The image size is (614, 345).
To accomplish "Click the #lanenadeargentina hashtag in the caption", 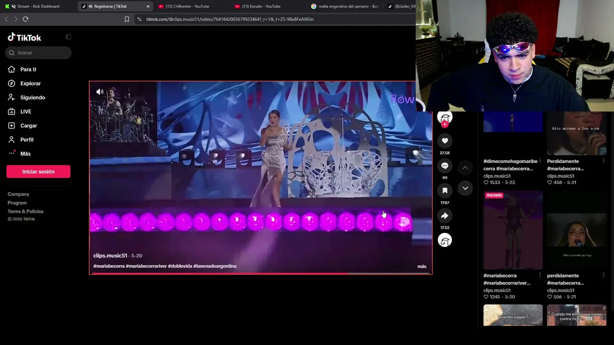I will point(215,266).
